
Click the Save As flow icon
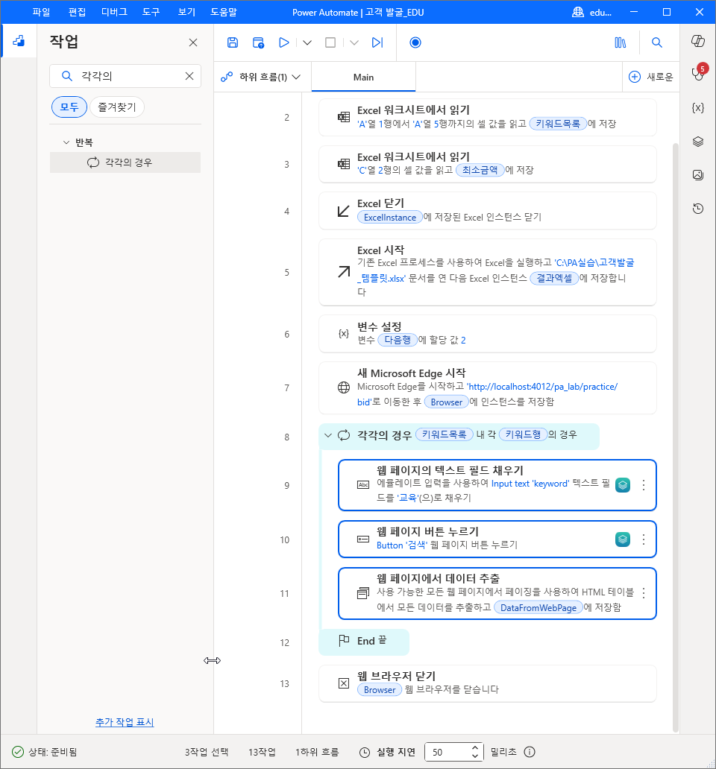258,42
